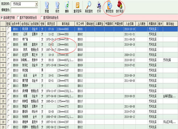Viewport: 178px width, 129px height.
Task: Click the 打印 printer icon
Action: click(x=99, y=7)
